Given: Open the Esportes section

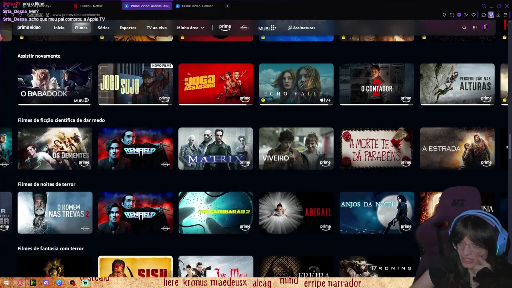Looking at the screenshot, I should [x=128, y=28].
